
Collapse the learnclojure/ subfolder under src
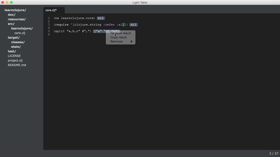pos(22,28)
